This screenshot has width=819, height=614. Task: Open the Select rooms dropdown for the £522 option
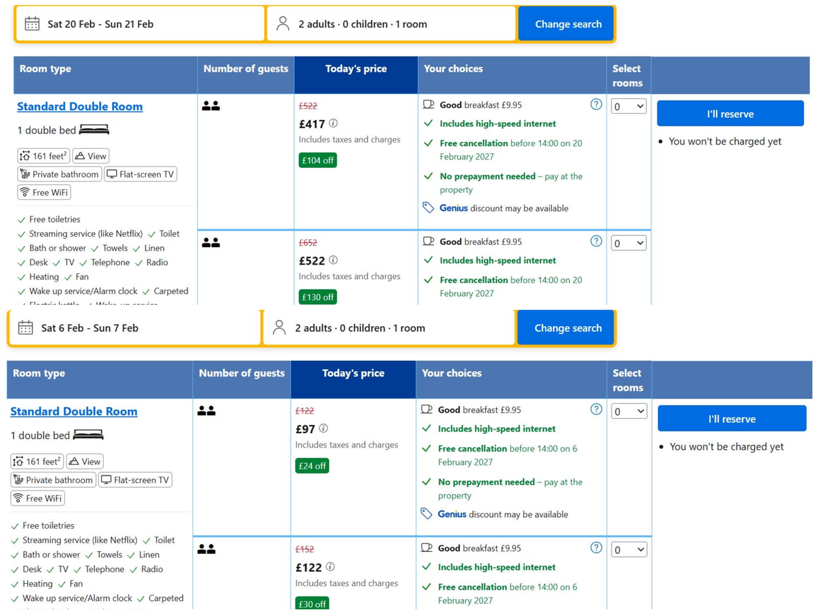pyautogui.click(x=628, y=243)
